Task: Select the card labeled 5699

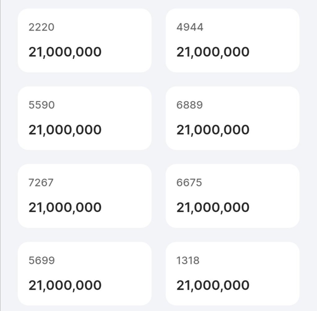Action: [x=85, y=274]
